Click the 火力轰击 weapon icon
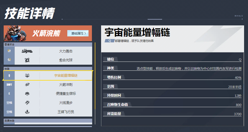The image size is (248, 132). [x=27, y=51]
